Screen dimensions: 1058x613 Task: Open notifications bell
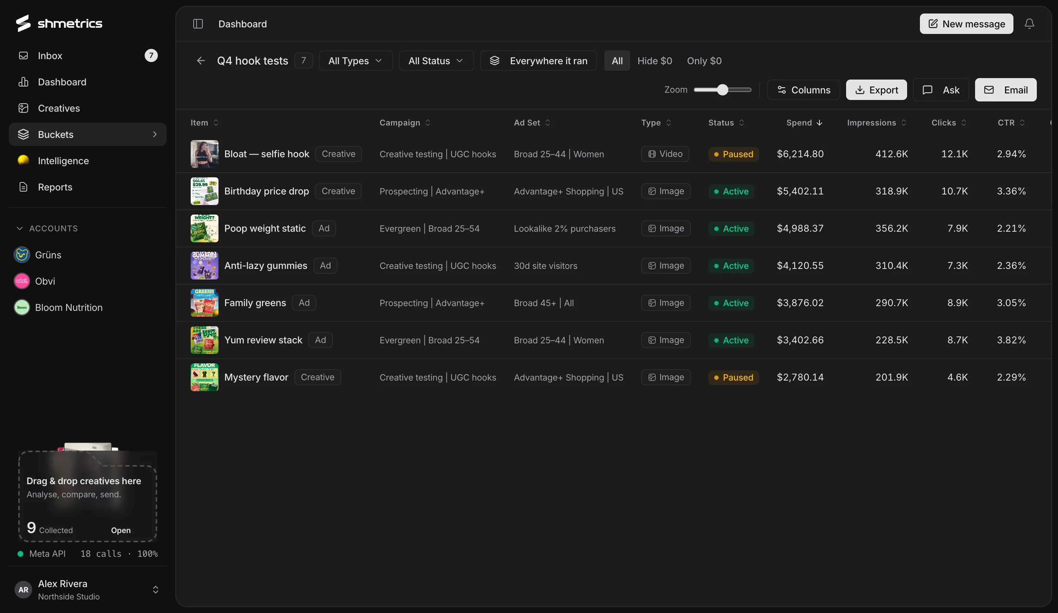click(1029, 24)
